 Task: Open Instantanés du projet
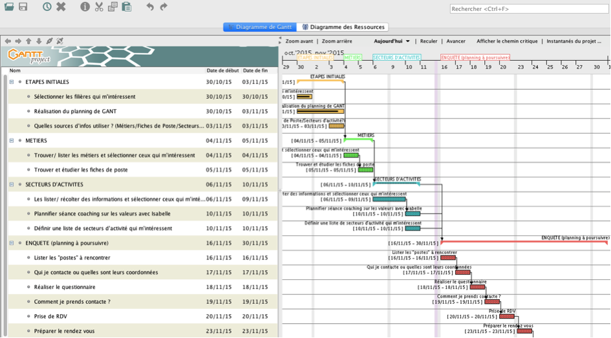point(573,41)
